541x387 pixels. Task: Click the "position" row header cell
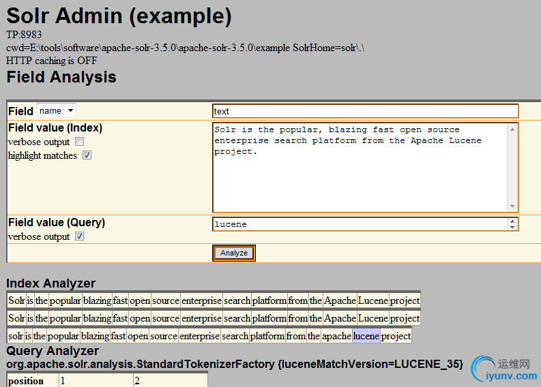click(33, 380)
